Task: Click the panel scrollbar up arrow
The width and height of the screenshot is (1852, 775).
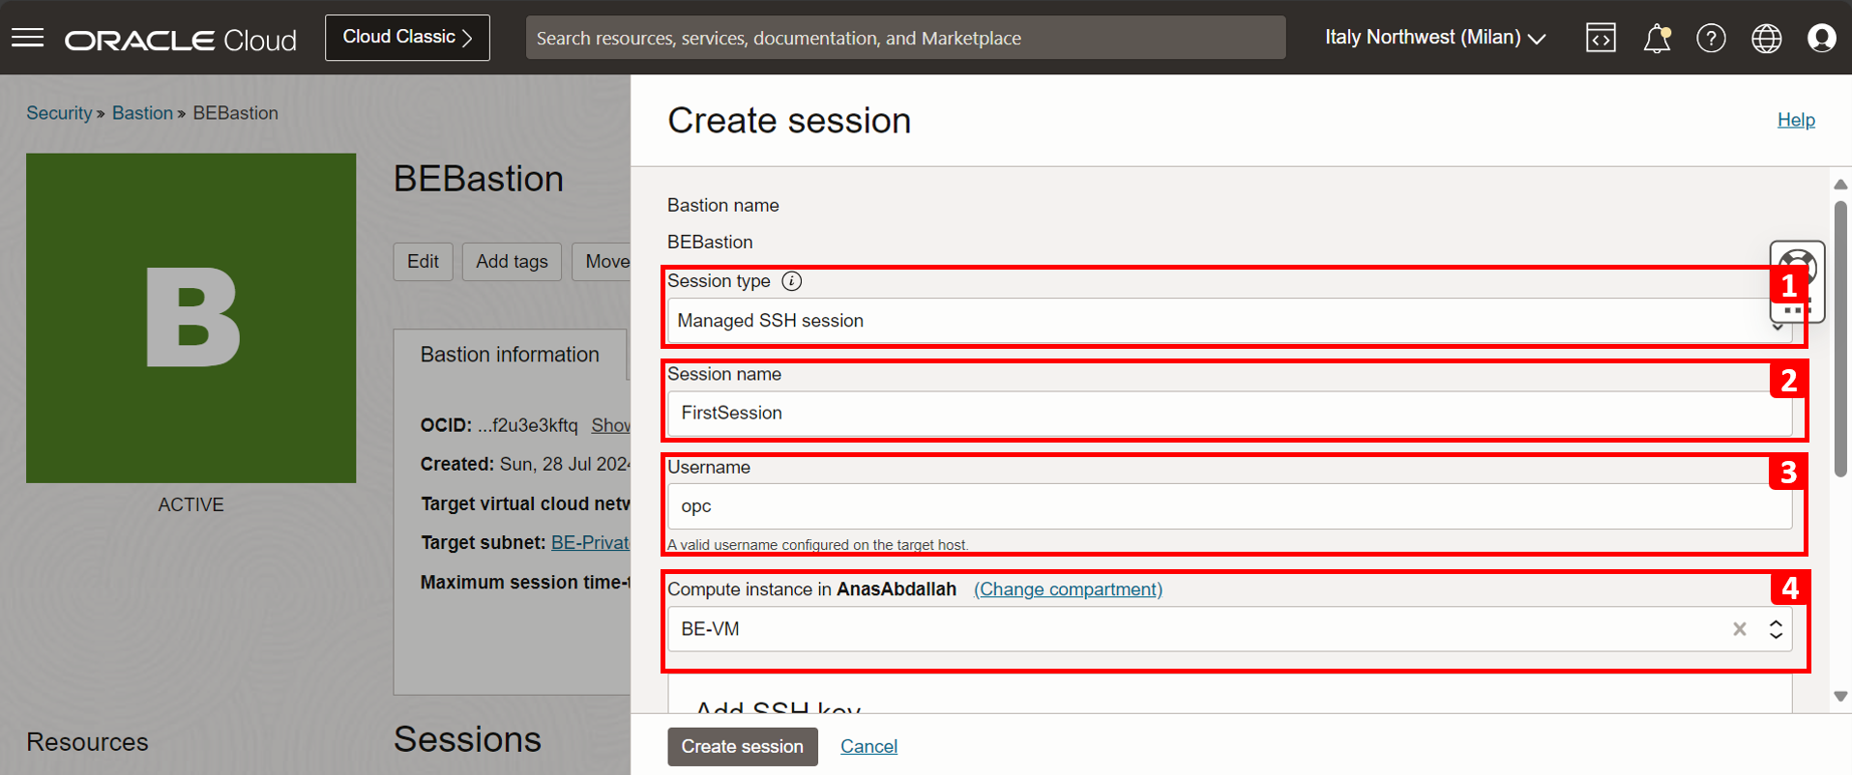Action: point(1840,185)
